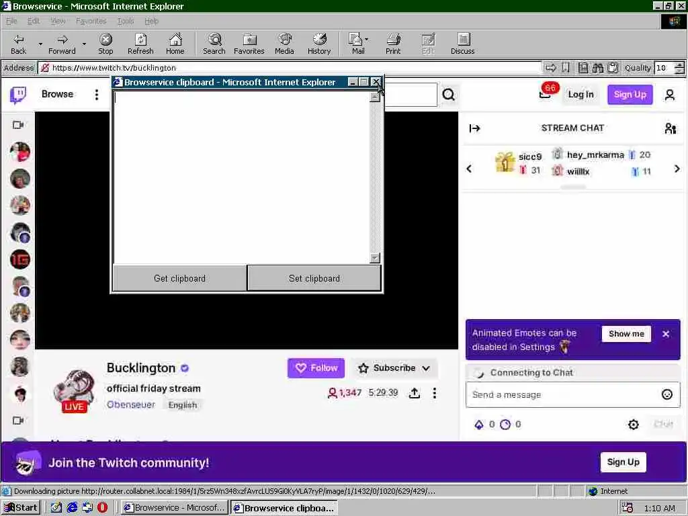Print the page with the Print button
688x516 pixels.
coord(393,44)
